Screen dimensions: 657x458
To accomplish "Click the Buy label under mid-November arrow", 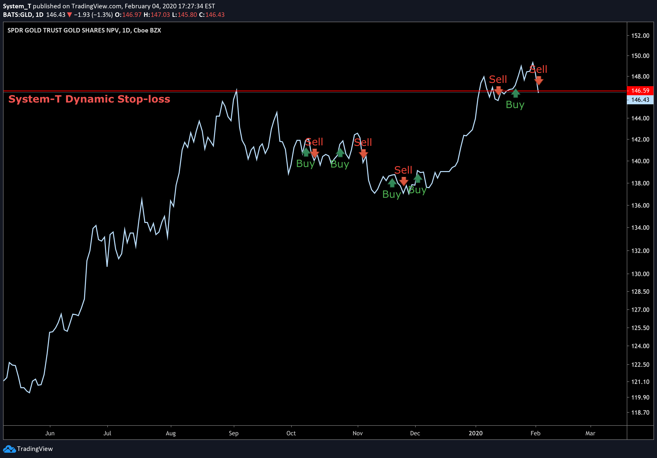I will (x=392, y=194).
